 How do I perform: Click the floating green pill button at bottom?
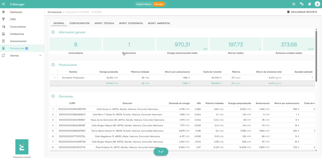click(161, 151)
